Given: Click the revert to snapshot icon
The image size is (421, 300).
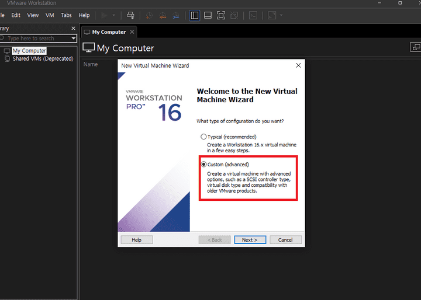Looking at the screenshot, I should pos(163,15).
